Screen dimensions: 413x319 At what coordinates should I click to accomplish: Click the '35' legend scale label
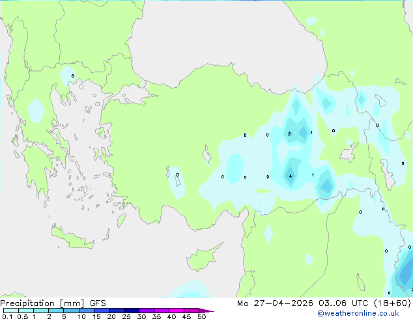click(x=156, y=316)
